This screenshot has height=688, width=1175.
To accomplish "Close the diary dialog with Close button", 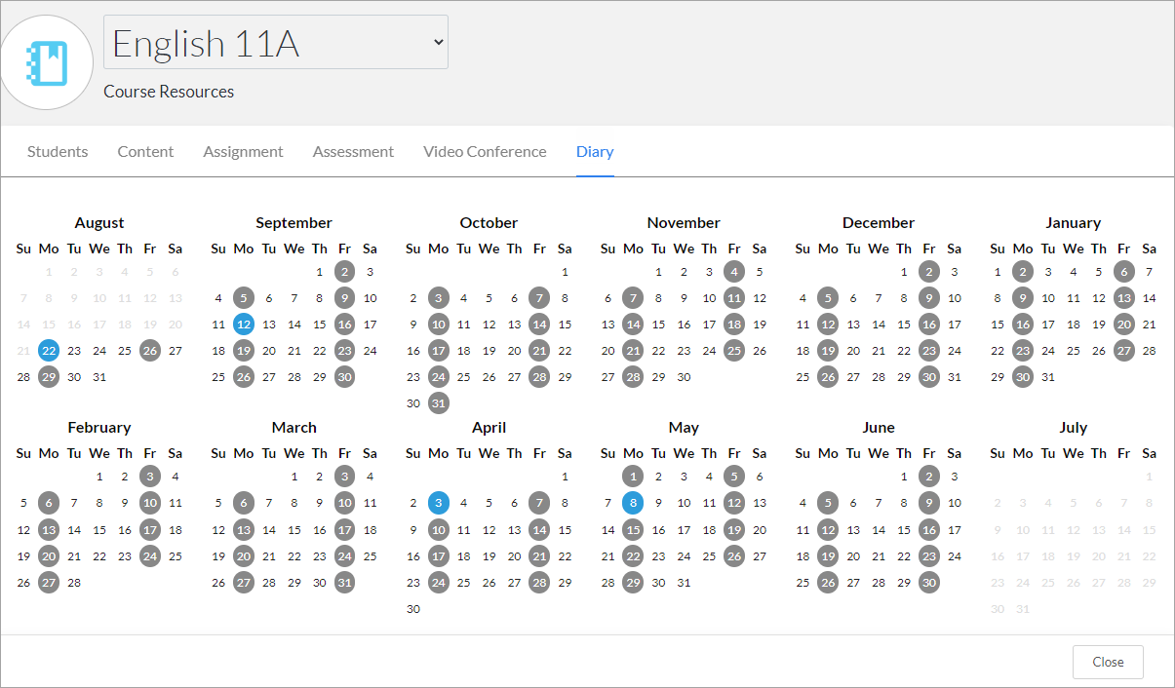I will coord(1108,662).
